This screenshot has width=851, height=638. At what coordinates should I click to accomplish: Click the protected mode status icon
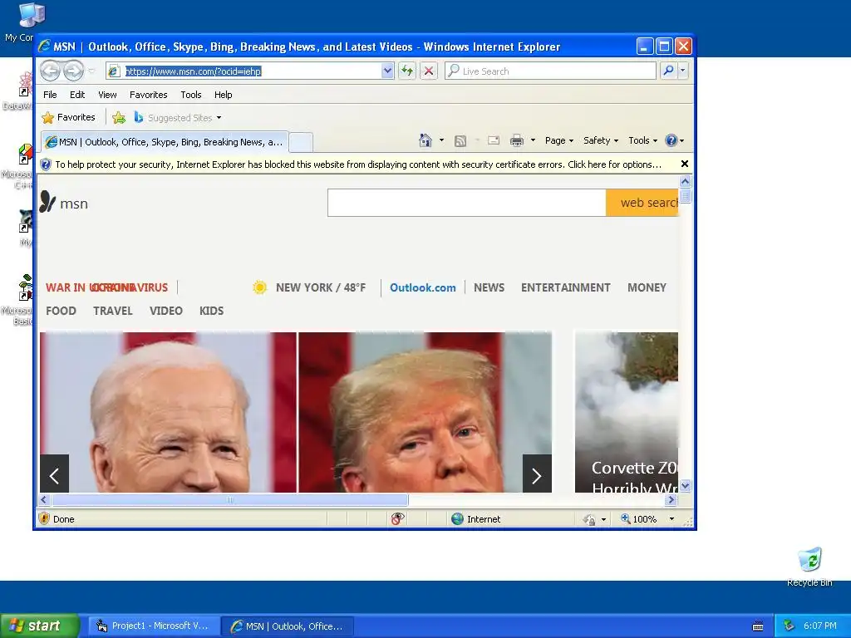[589, 519]
